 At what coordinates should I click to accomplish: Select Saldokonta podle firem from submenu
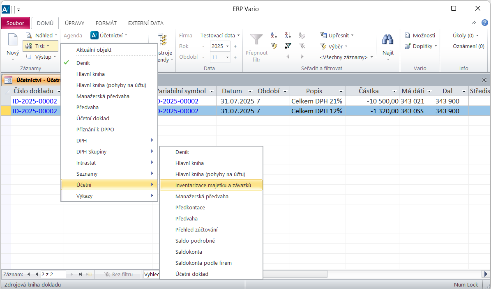203,263
